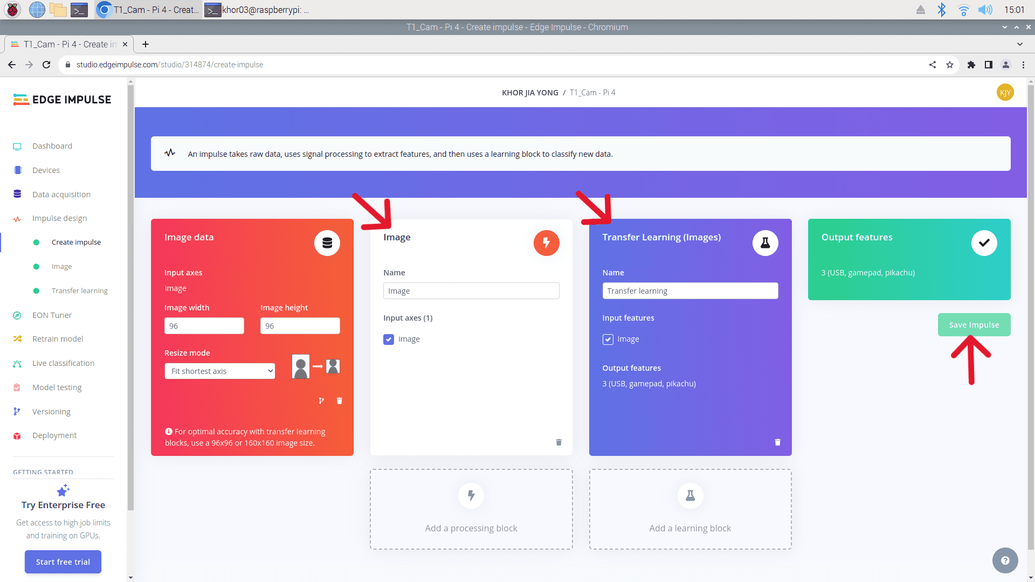This screenshot has height=582, width=1035.
Task: Uncheck Image input feature in Transfer Learning
Action: pos(608,339)
